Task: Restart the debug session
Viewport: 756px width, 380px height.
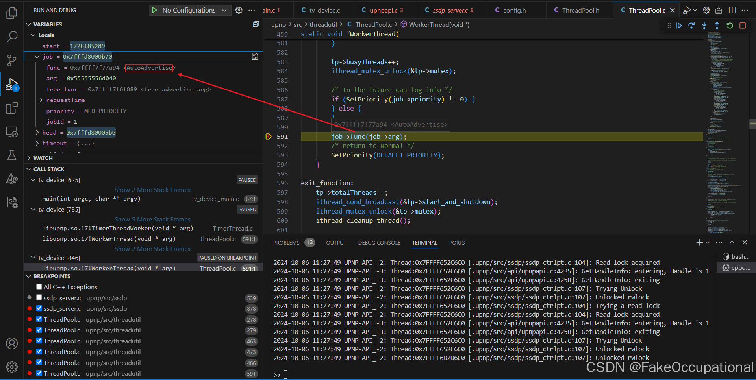Action: pyautogui.click(x=730, y=26)
